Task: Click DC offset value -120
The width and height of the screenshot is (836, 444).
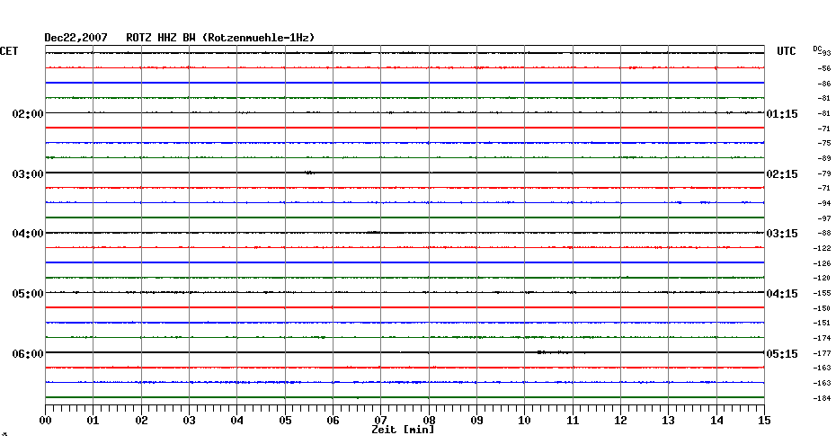Action: click(x=823, y=279)
